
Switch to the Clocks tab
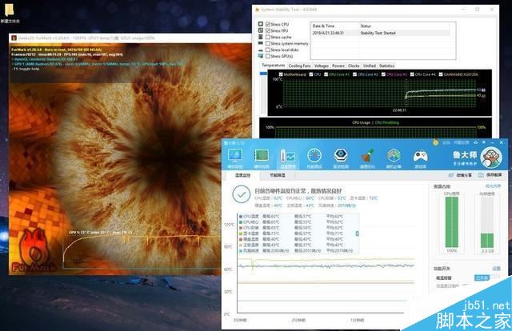pos(354,66)
